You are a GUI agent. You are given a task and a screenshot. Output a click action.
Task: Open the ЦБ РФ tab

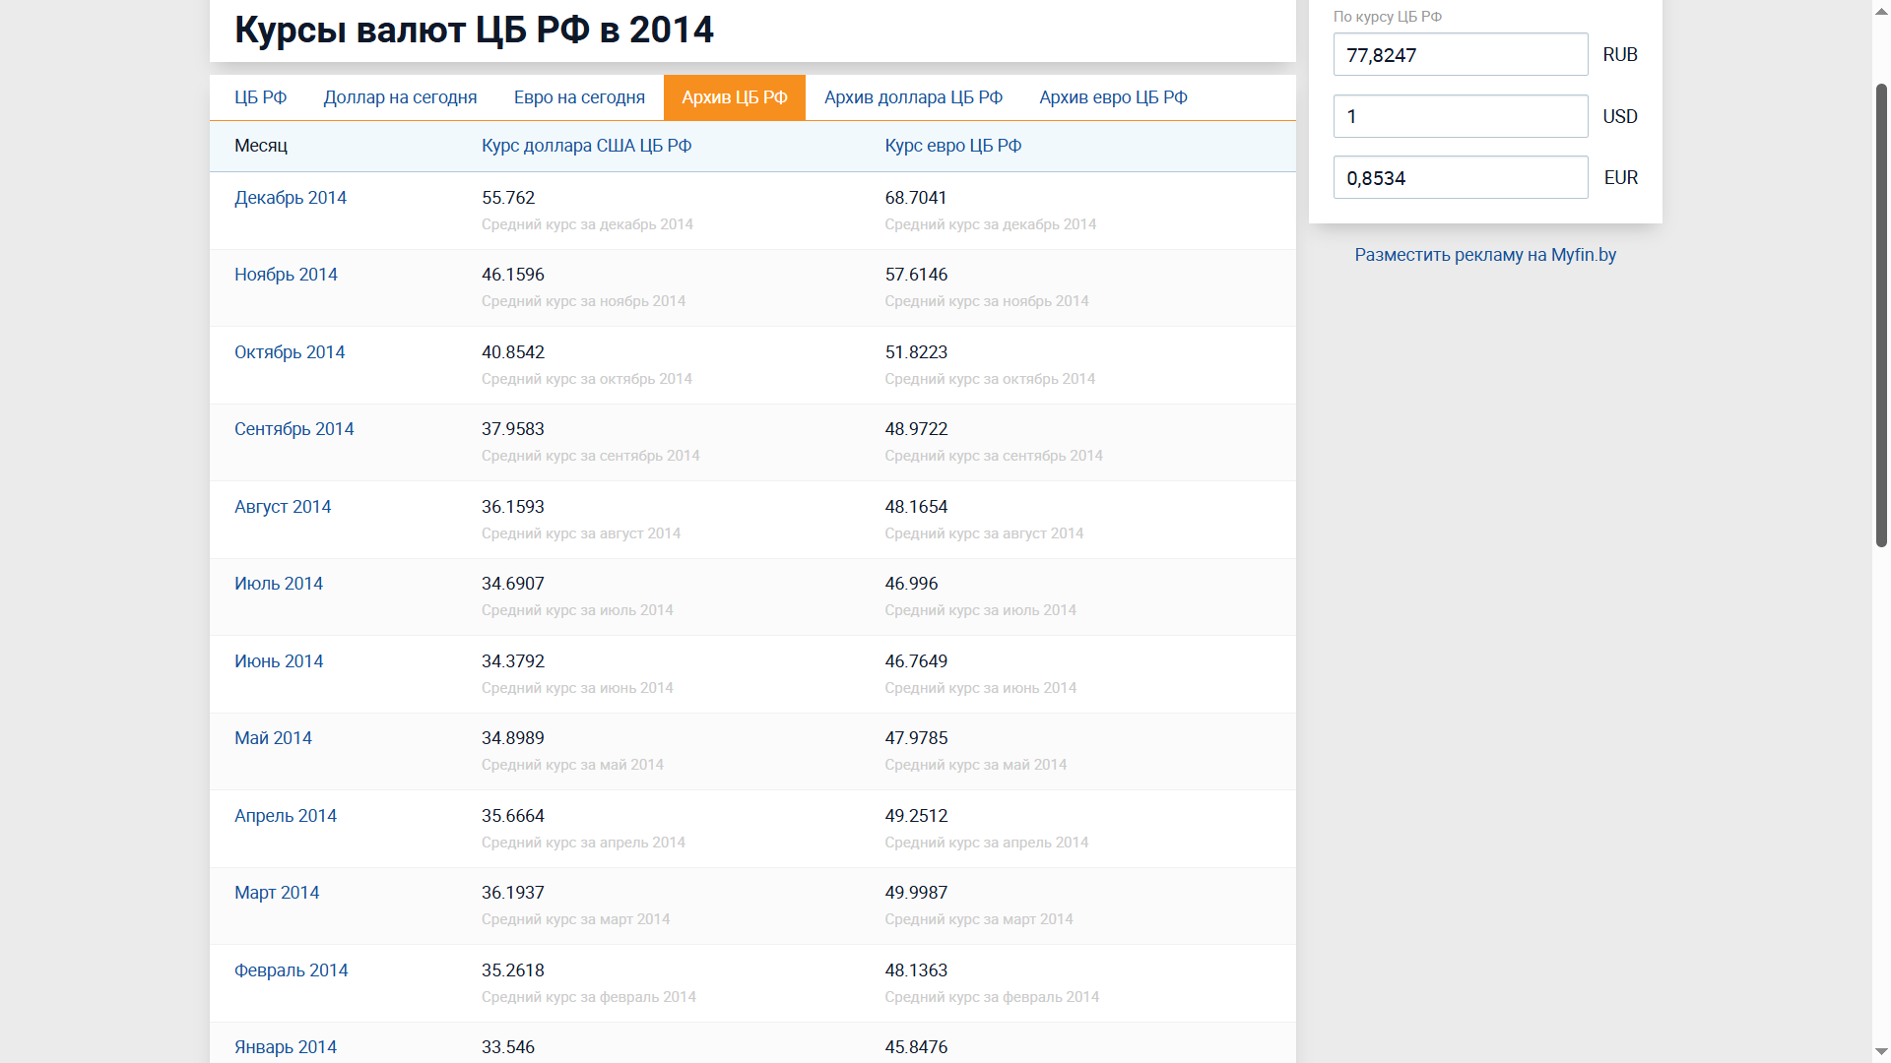[x=260, y=97]
